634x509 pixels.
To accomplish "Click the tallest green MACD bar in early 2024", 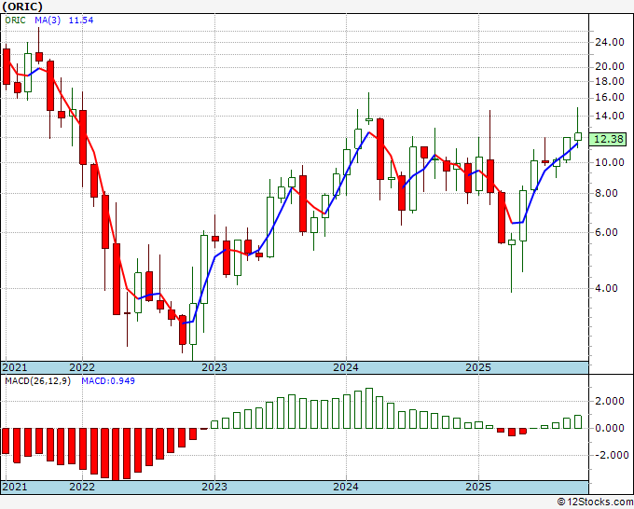I will pyautogui.click(x=369, y=408).
